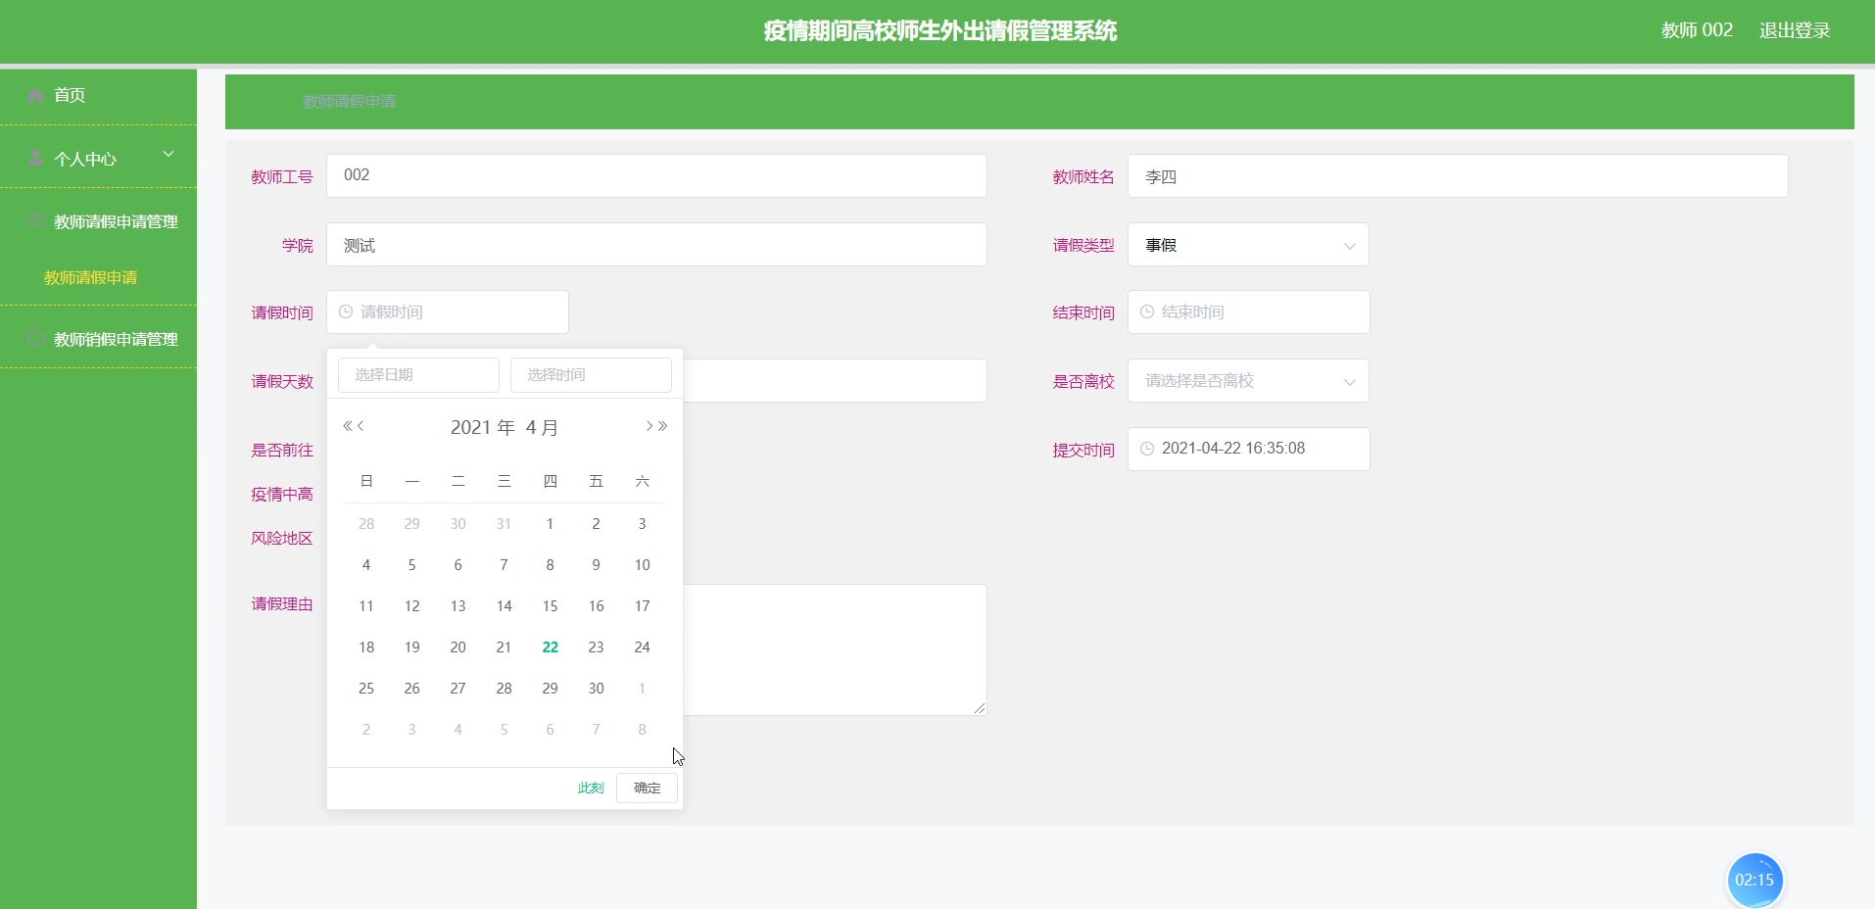Select date 25 in the calendar
Screen dimensions: 1875x909
[x=366, y=689]
